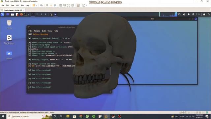Open the text editor icon in Kali panel
This screenshot has width=211, height=119.
[x=17, y=14]
